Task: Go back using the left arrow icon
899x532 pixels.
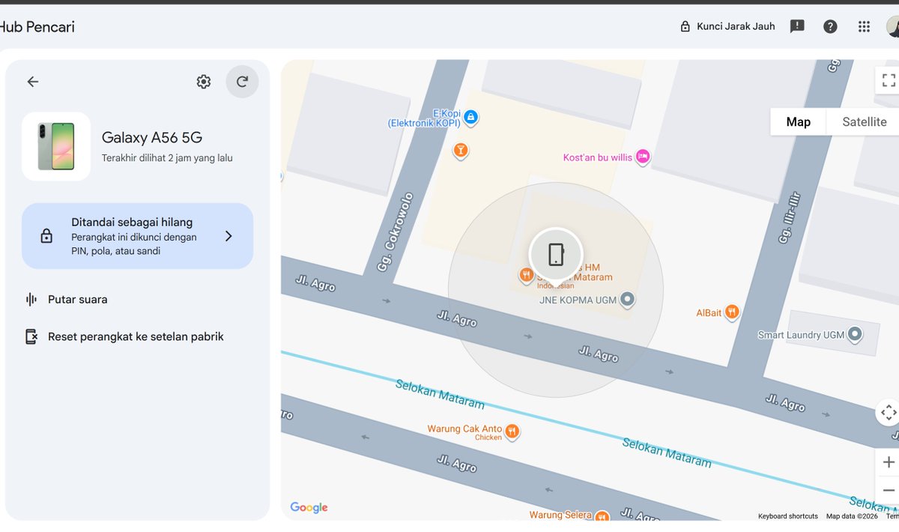Action: [x=33, y=82]
